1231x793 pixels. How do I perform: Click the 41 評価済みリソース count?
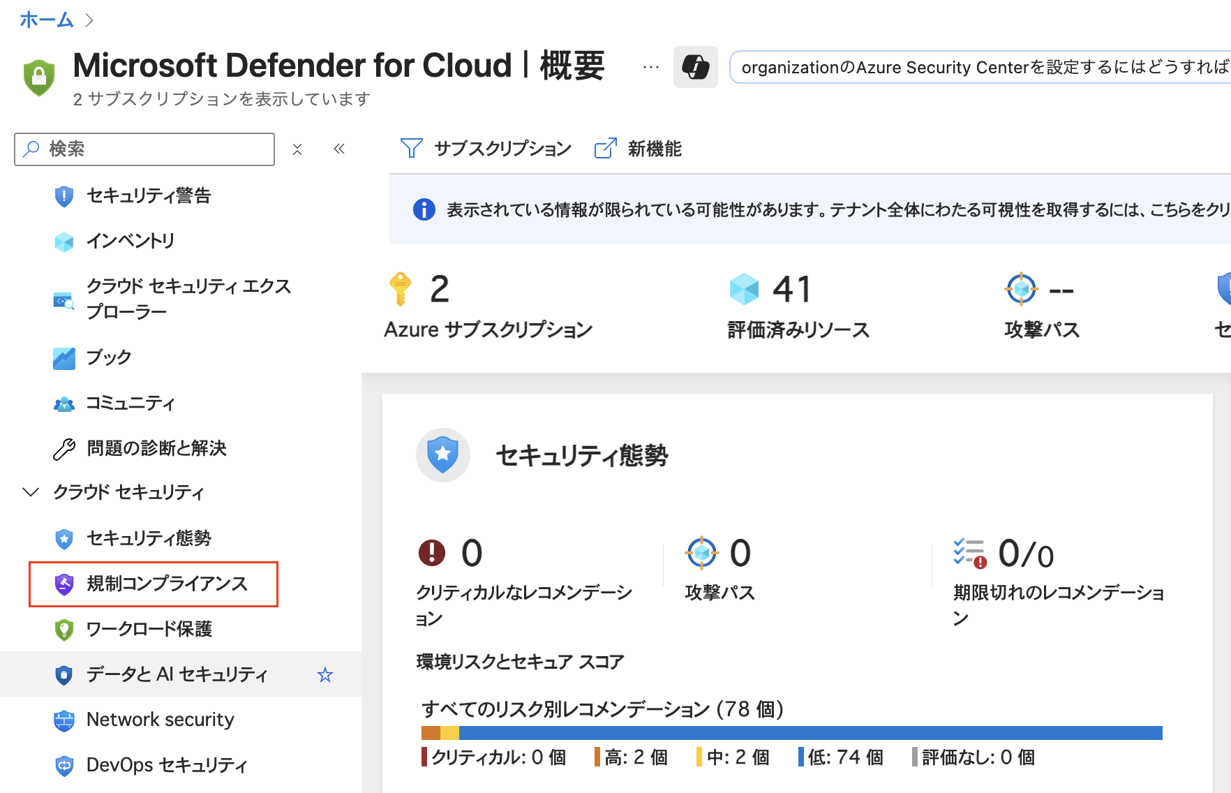click(x=792, y=289)
